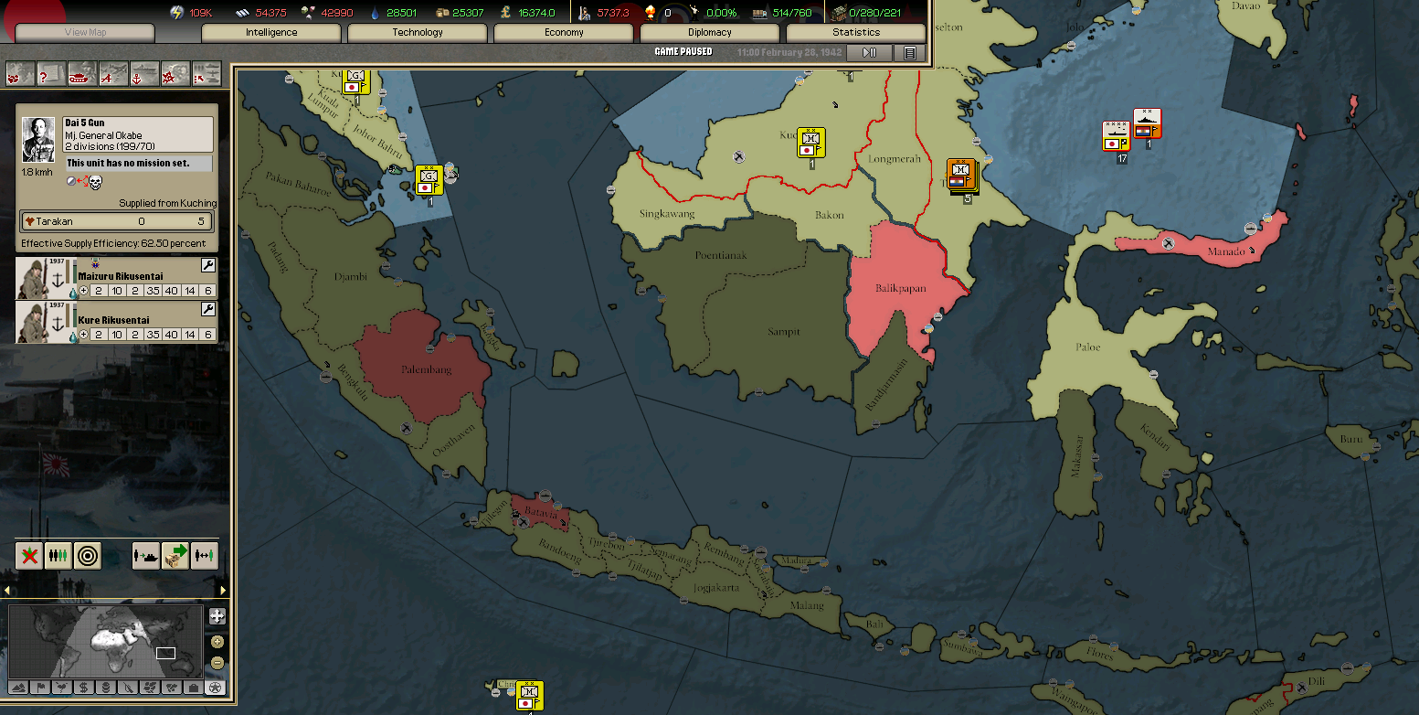Viewport: 1419px width, 715px height.
Task: Click the reorganize divisions icon
Action: pyautogui.click(x=58, y=555)
